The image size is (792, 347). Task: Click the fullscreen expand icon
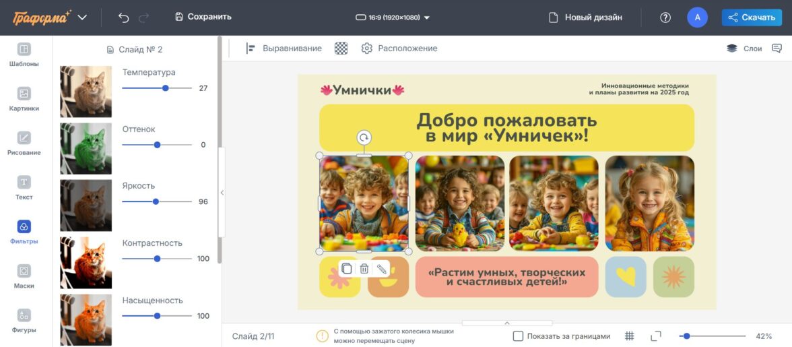coord(656,336)
